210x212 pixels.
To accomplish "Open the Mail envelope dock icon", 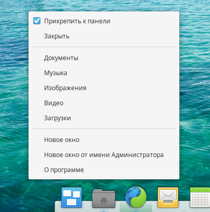I will (x=168, y=197).
